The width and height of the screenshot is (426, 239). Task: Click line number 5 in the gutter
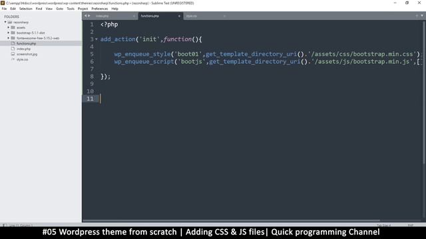click(92, 54)
